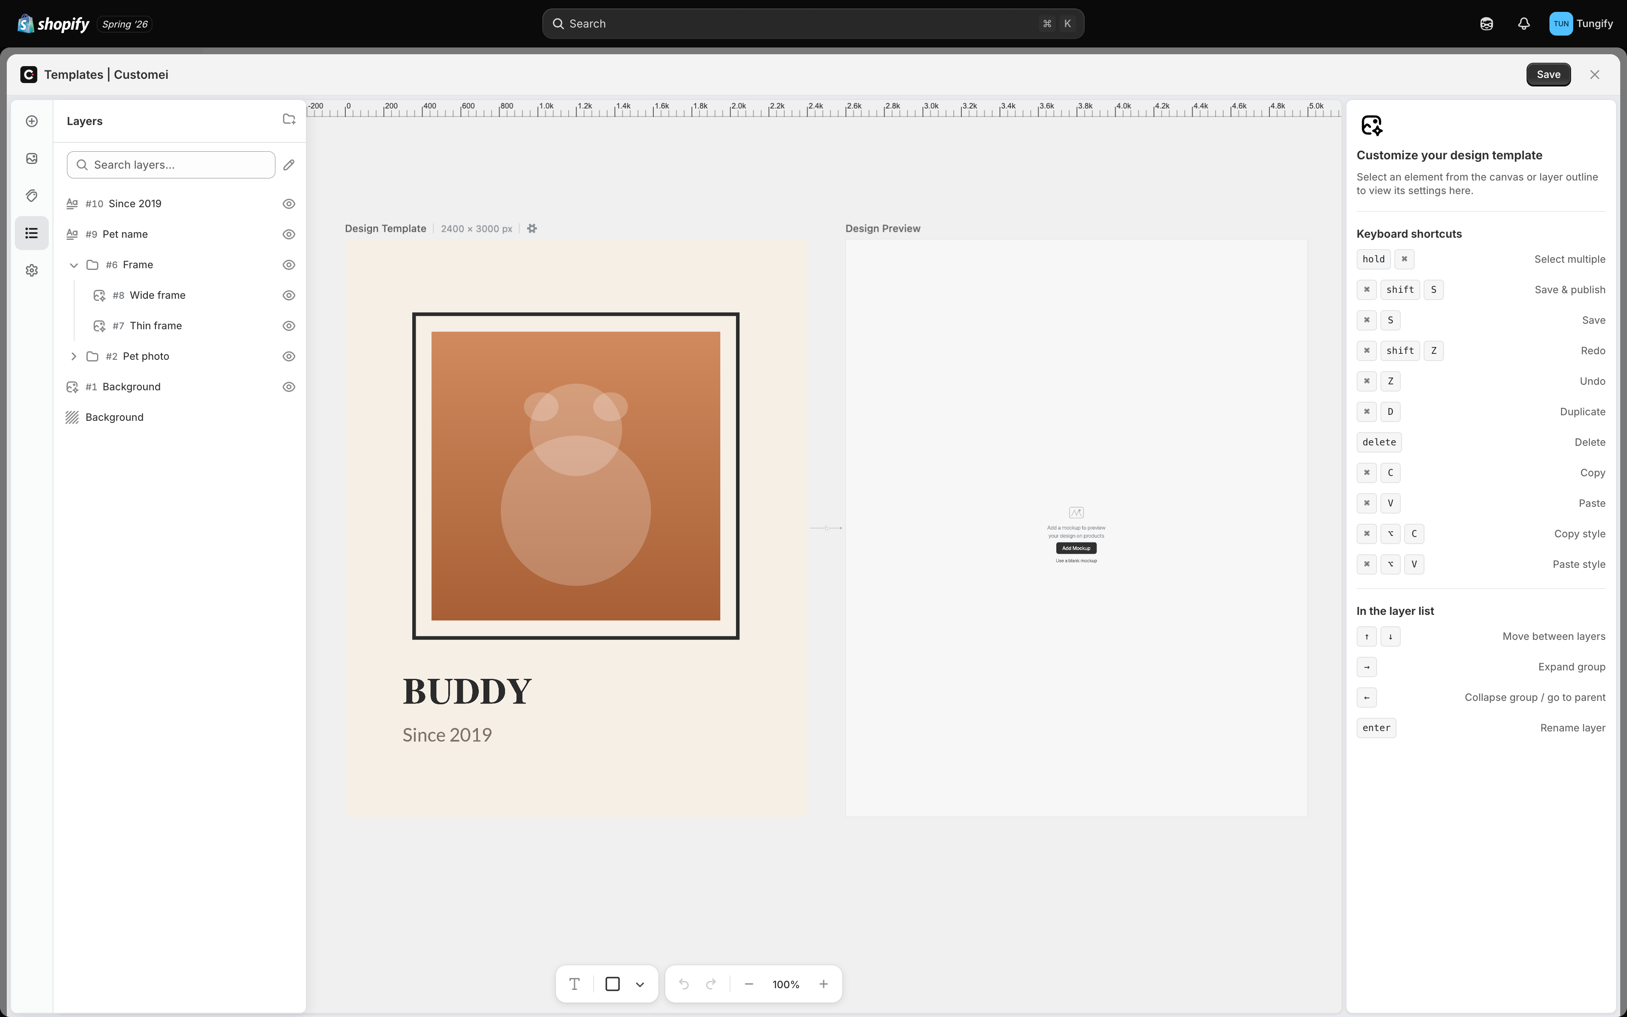
Task: Zoom out with the minus button
Action: (748, 984)
